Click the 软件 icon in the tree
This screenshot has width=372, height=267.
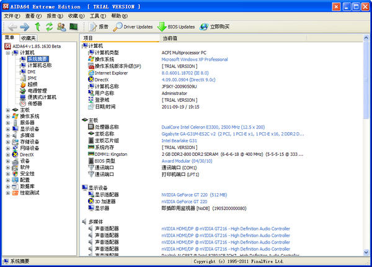[x=15, y=168]
